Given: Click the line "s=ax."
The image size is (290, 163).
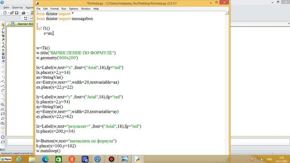Looking at the screenshot, I should pos(48,33).
